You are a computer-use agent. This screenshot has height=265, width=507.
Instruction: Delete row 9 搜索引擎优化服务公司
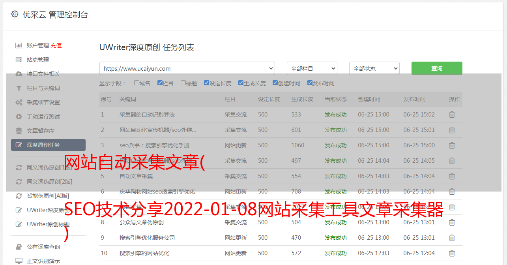coord(452,238)
